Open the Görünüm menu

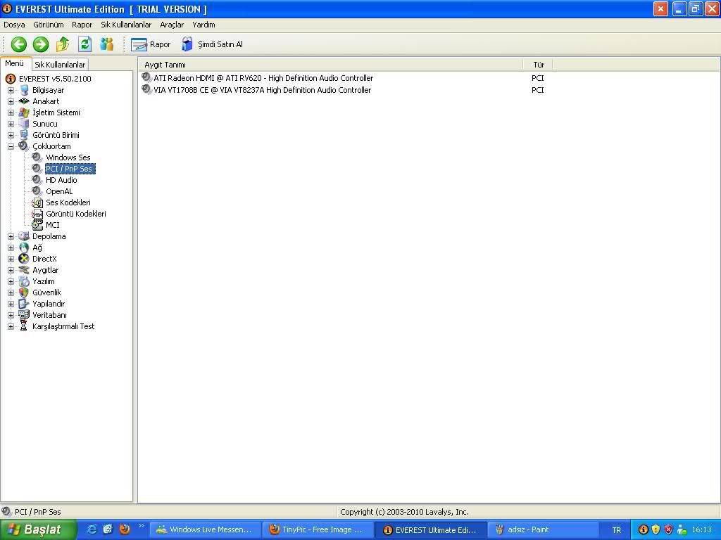(49, 25)
